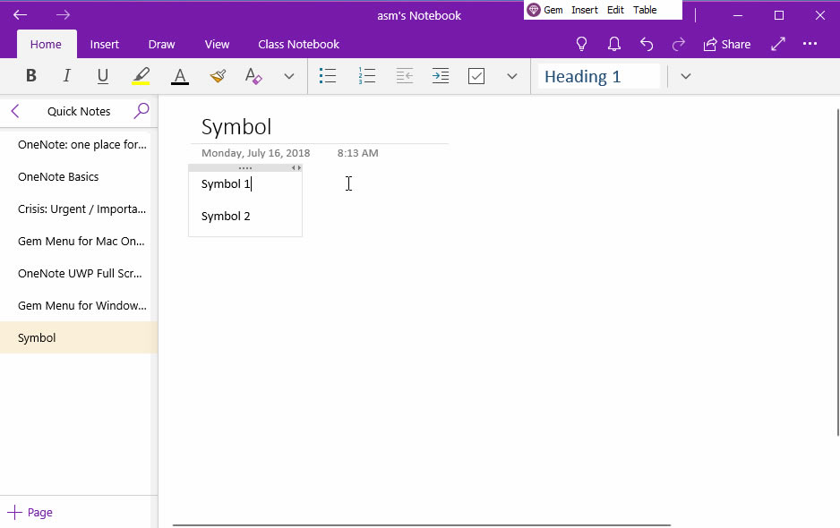Open the Gem add-in Table menu
This screenshot has height=528, width=840.
pos(645,9)
